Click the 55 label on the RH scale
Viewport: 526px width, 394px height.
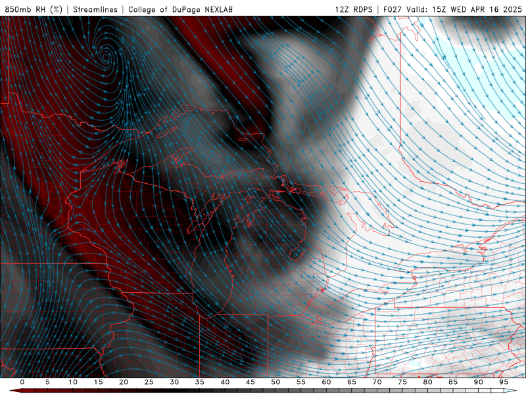(x=301, y=382)
